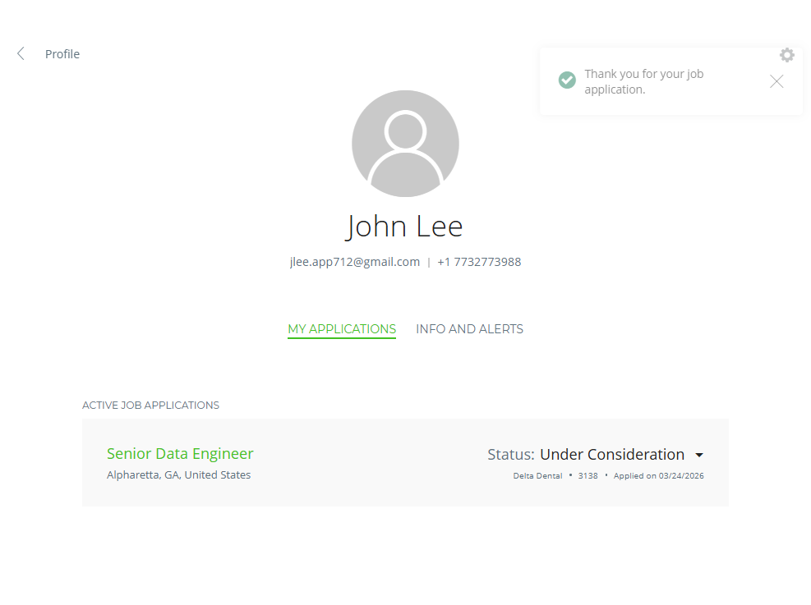Click the green checkmark success icon

pyautogui.click(x=567, y=80)
